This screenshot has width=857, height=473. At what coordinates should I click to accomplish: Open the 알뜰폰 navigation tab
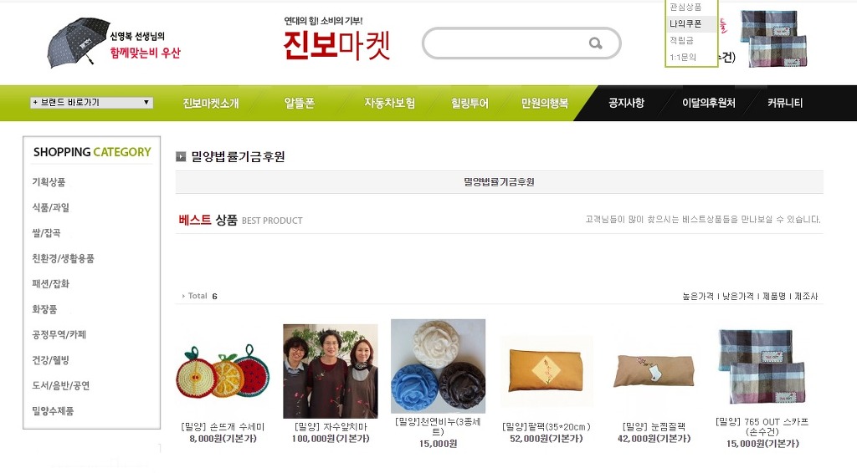(x=300, y=103)
